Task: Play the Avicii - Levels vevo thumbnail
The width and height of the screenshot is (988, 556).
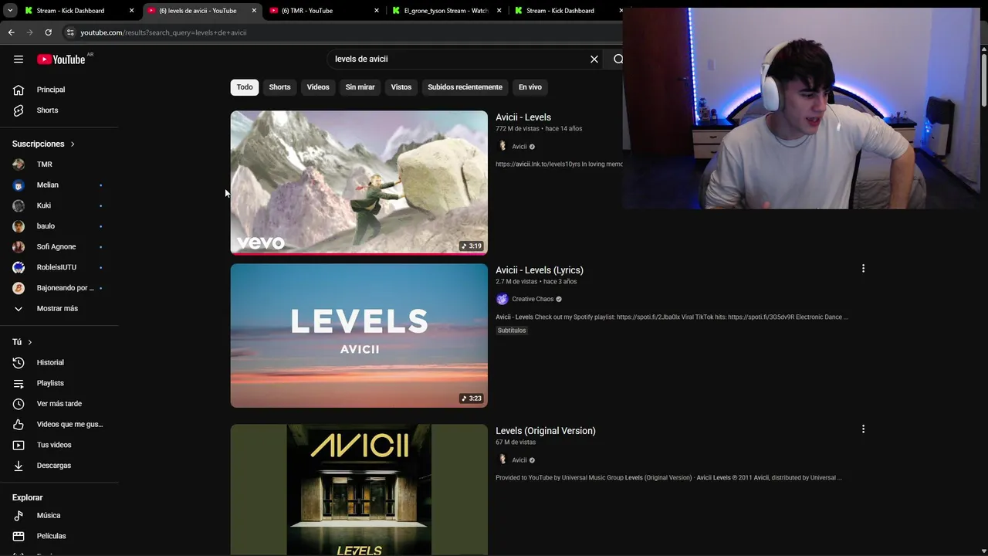Action: point(359,183)
